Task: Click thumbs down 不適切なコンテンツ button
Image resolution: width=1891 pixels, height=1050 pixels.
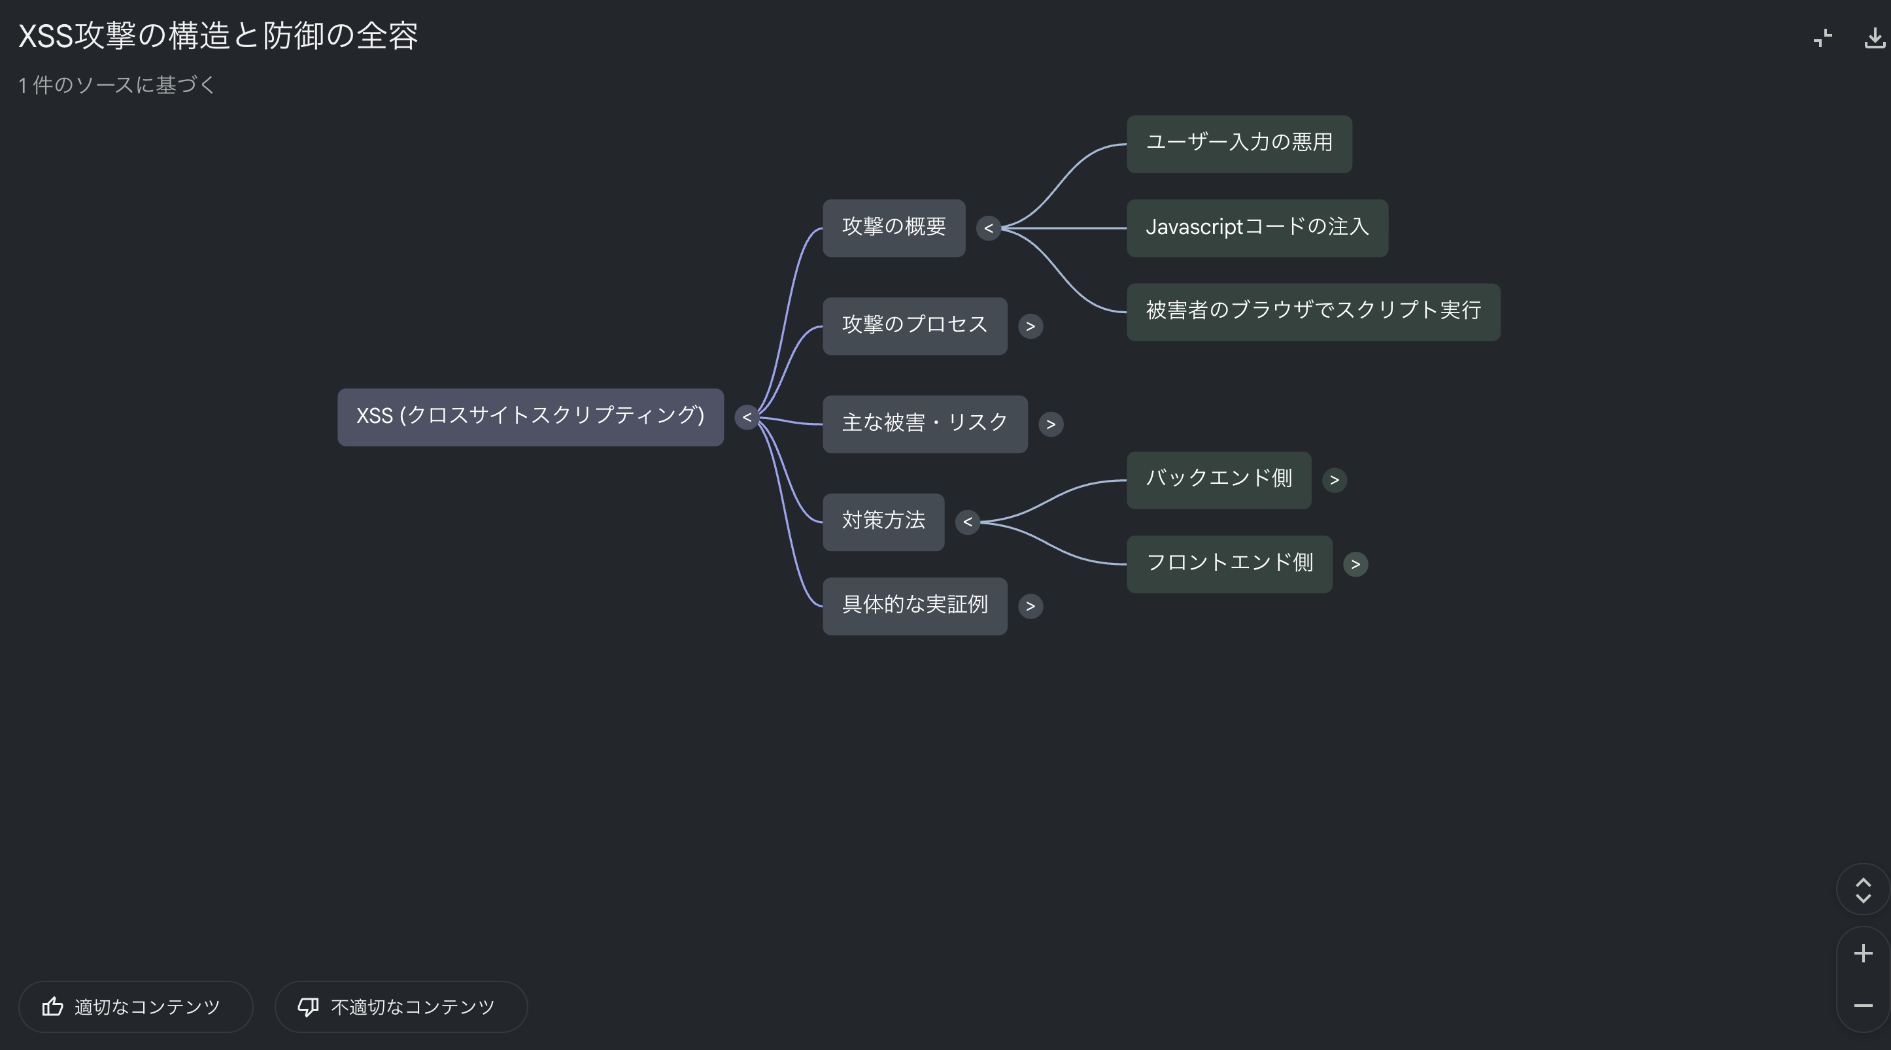Action: coord(401,1007)
